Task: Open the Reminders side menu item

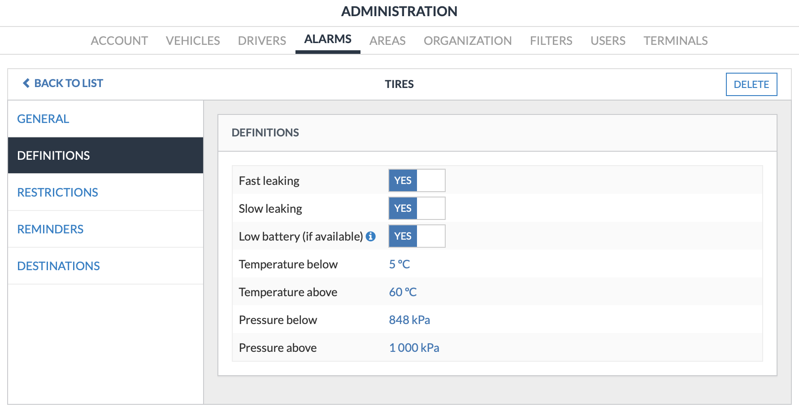Action: coord(106,229)
